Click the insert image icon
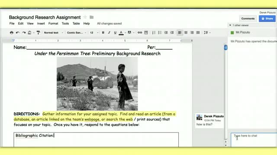The height and width of the screenshot is (155, 277). [146, 33]
